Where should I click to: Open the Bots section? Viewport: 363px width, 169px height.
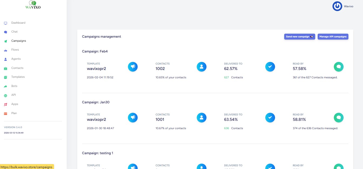(14, 86)
